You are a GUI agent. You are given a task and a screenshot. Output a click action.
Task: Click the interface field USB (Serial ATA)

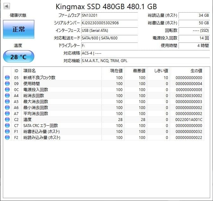click(x=109, y=31)
